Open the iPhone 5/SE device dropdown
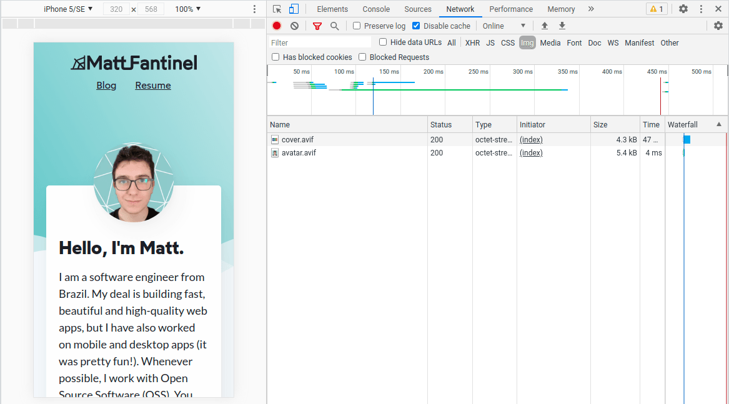The image size is (729, 404). tap(67, 9)
